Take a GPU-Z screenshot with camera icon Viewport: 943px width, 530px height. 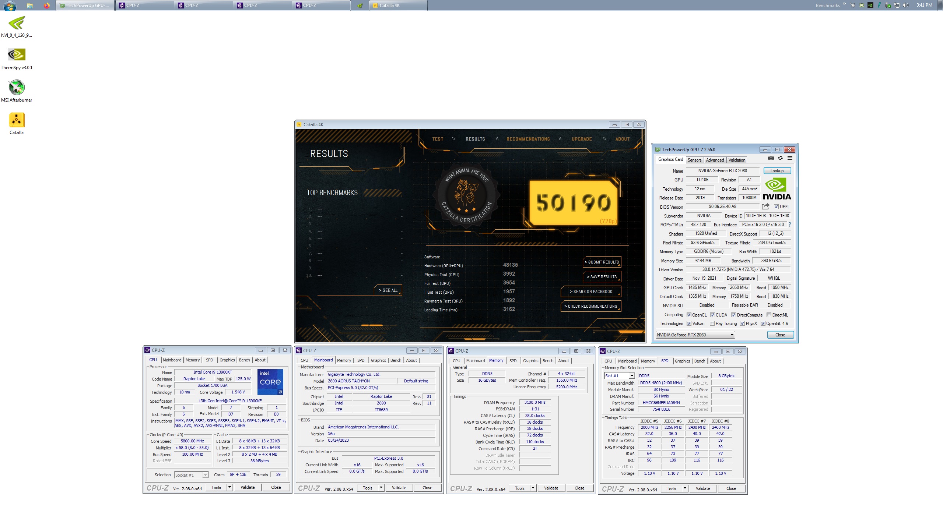(x=771, y=158)
